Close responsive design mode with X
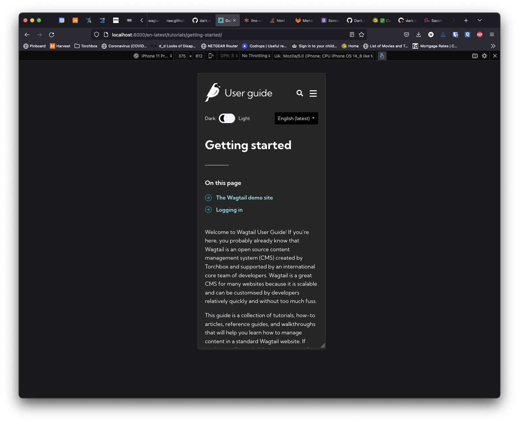The height and width of the screenshot is (423, 519). coord(495,56)
